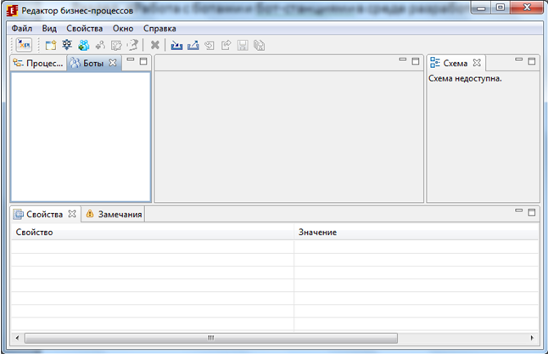The height and width of the screenshot is (354, 548).
Task: Close the Схема tab
Action: tap(477, 63)
